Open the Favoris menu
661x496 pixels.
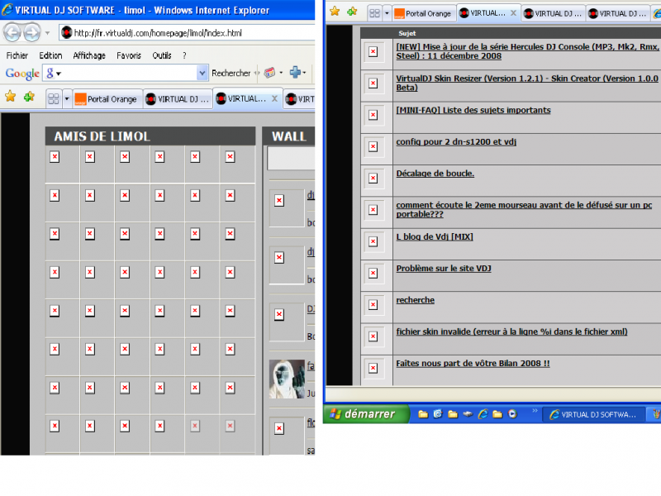[128, 55]
